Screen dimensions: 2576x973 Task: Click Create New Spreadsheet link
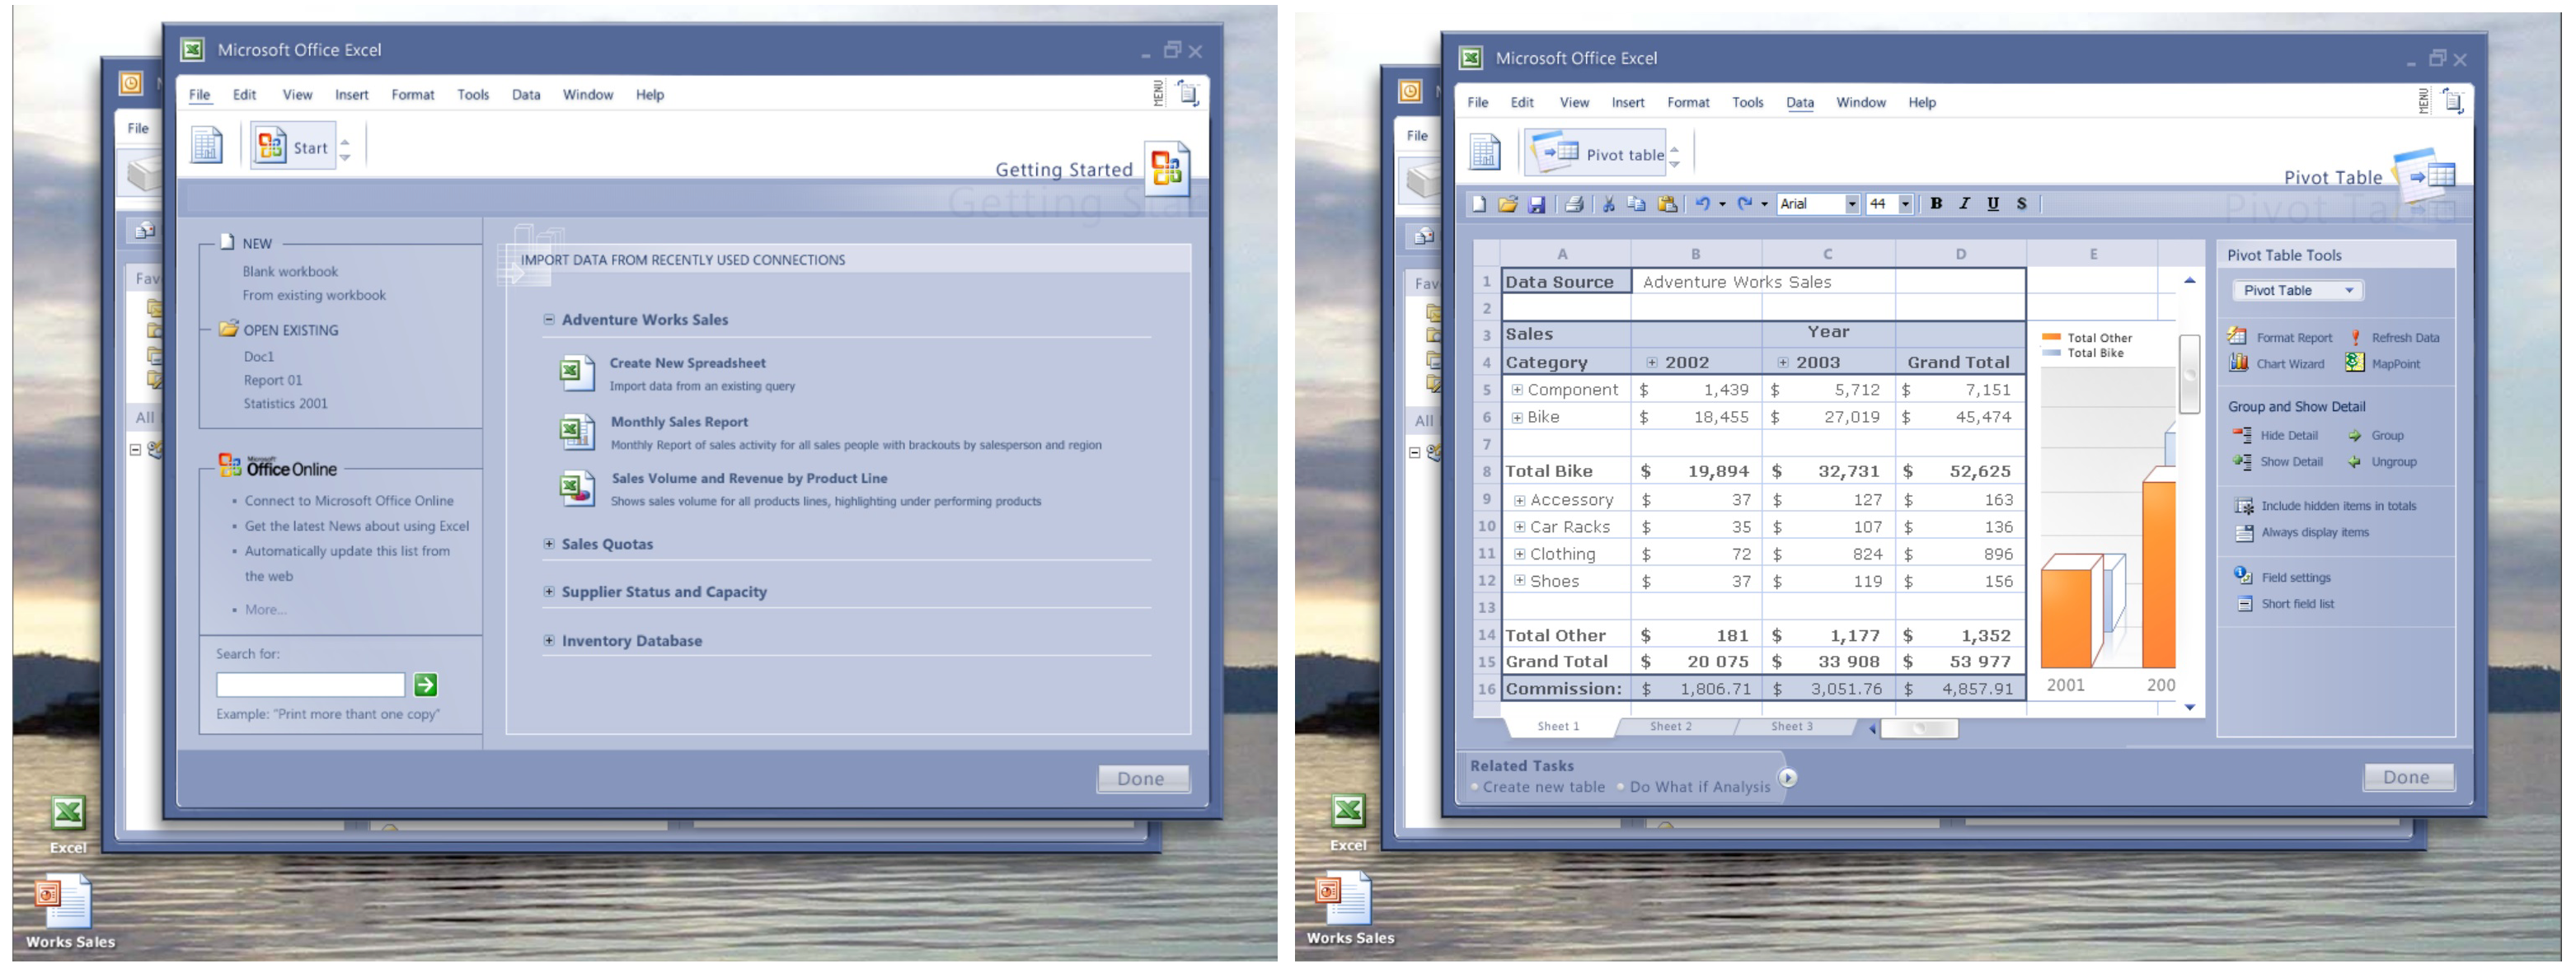pos(687,363)
